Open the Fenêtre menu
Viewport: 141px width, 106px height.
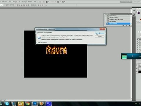coord(30,2)
